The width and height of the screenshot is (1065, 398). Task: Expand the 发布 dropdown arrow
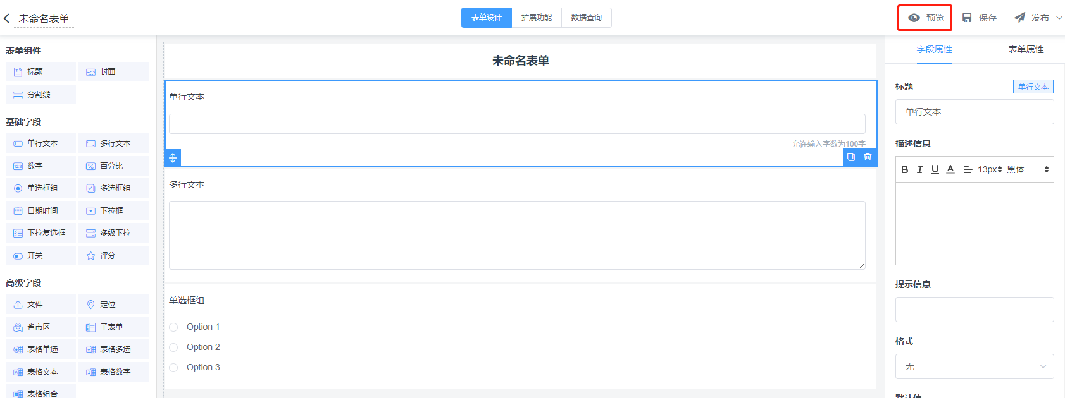1059,18
